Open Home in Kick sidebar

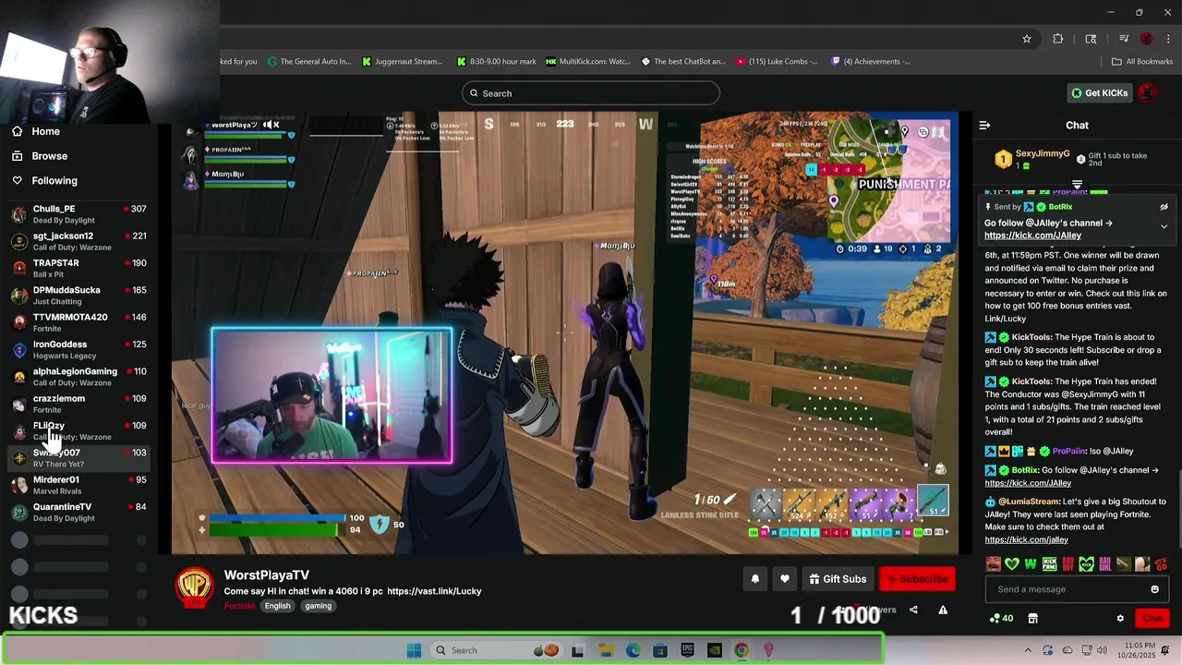pyautogui.click(x=45, y=131)
